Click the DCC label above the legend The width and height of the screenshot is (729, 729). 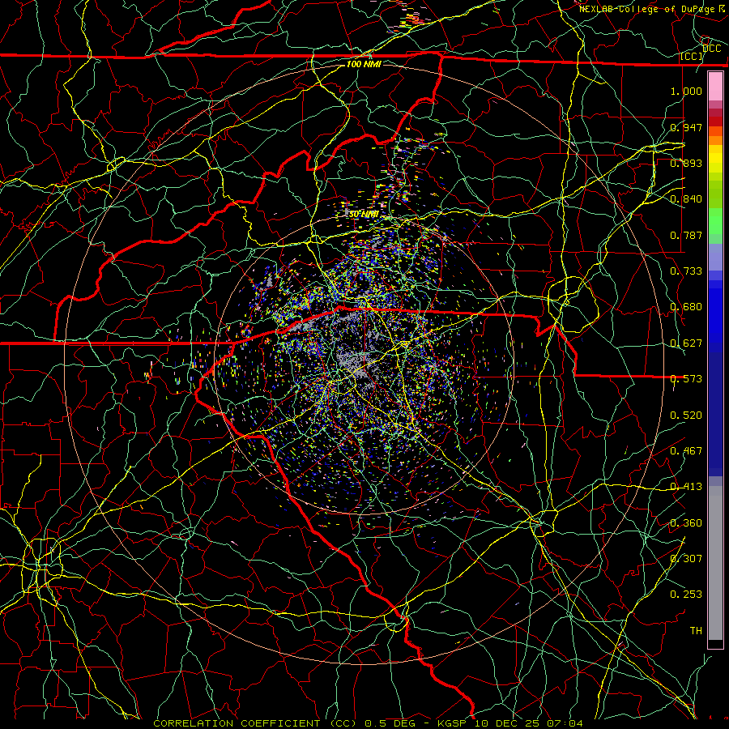click(711, 49)
